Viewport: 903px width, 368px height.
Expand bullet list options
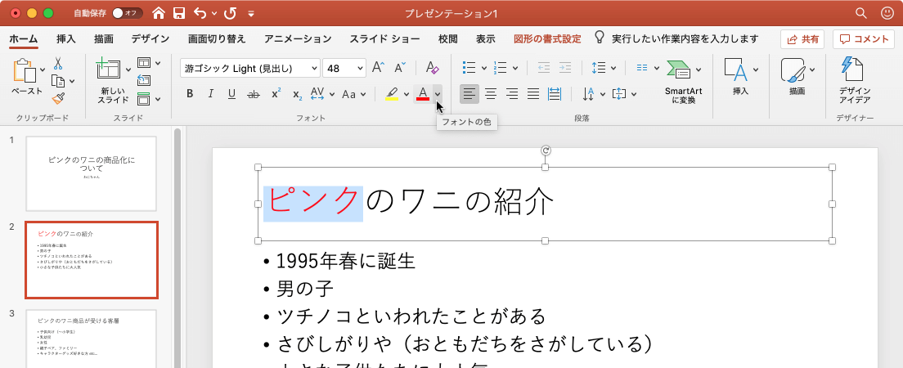(x=483, y=68)
